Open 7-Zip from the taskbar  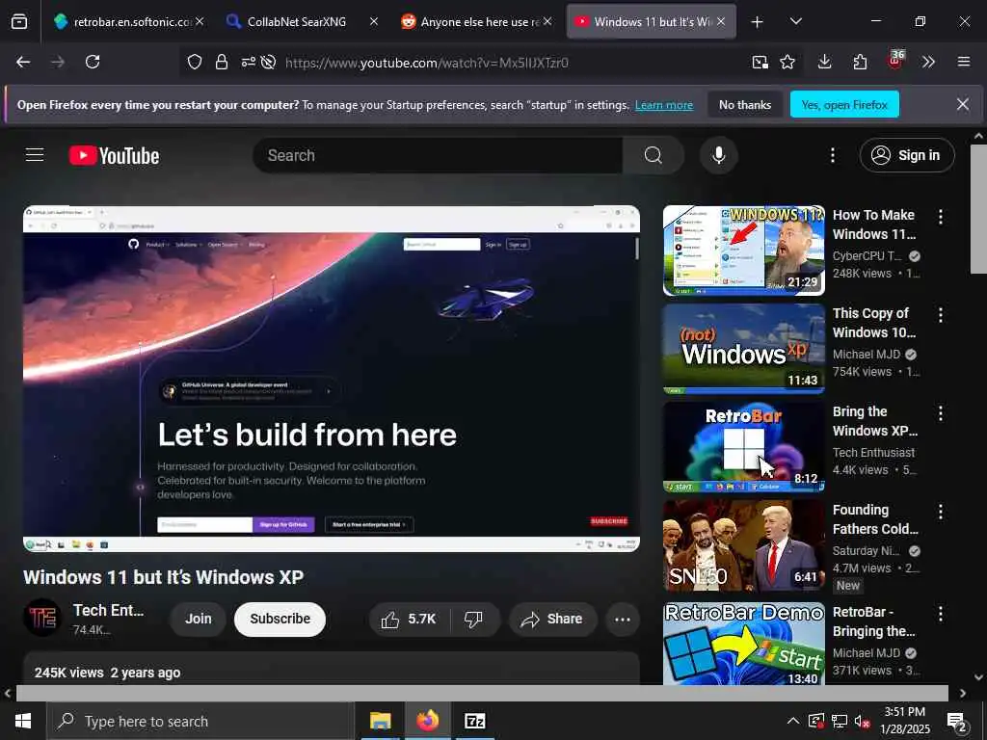(x=474, y=721)
